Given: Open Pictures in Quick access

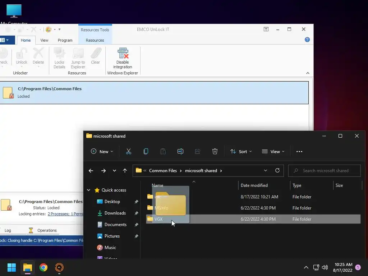Looking at the screenshot, I should (112, 236).
